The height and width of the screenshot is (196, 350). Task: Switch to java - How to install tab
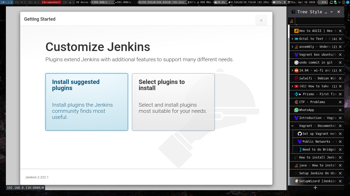[x=317, y=165]
